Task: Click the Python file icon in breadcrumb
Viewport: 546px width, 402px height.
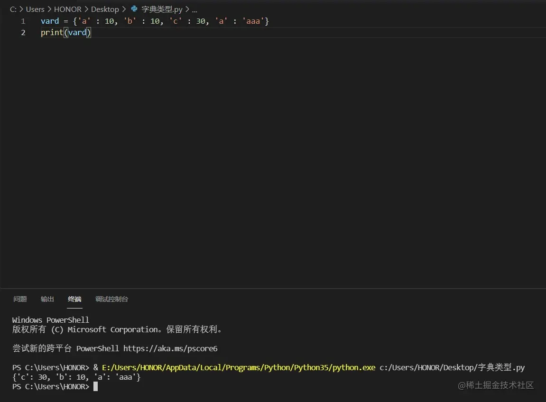Action: (x=134, y=9)
